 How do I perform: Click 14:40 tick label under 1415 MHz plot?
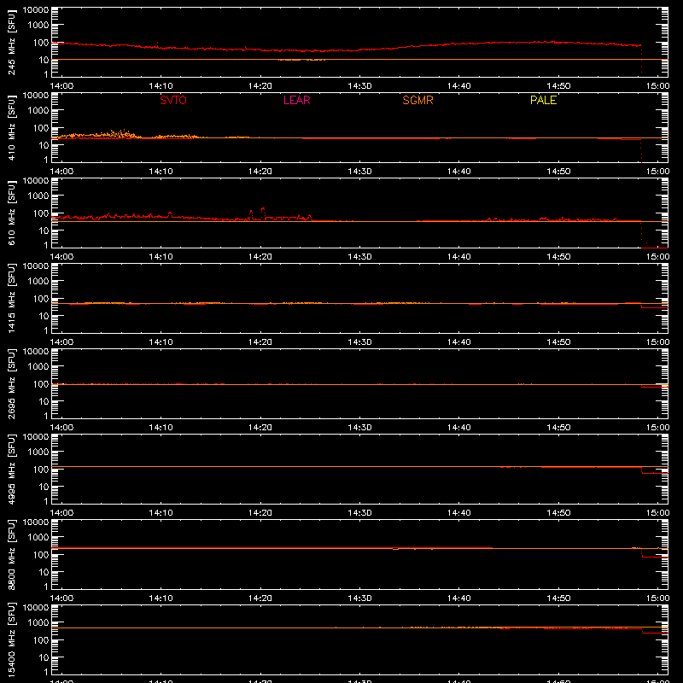pos(459,342)
